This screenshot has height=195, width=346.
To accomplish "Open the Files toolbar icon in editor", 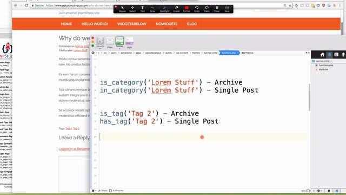I will pyautogui.click(x=110, y=43).
